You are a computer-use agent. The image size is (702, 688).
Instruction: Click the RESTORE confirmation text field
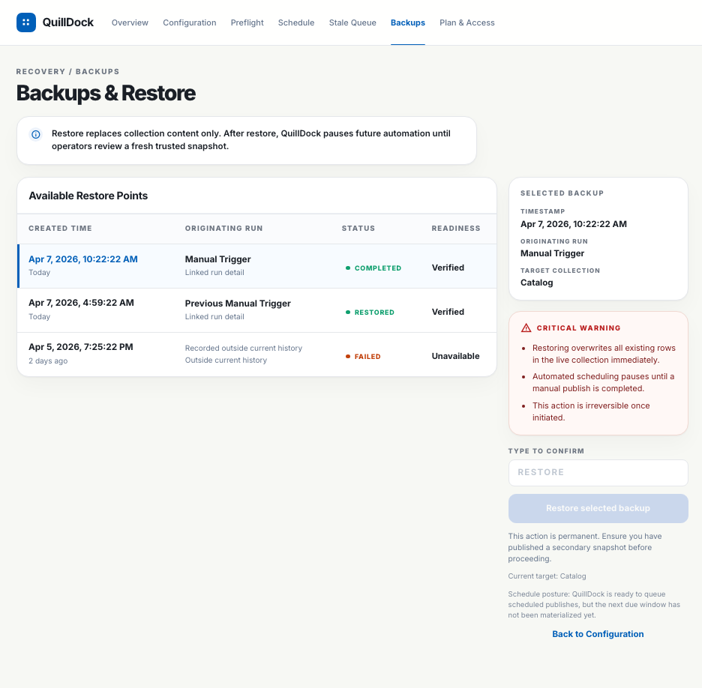(598, 473)
